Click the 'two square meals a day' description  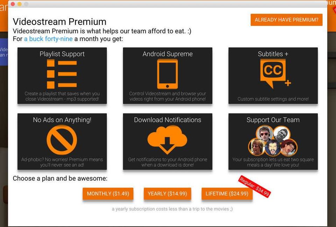click(273, 162)
